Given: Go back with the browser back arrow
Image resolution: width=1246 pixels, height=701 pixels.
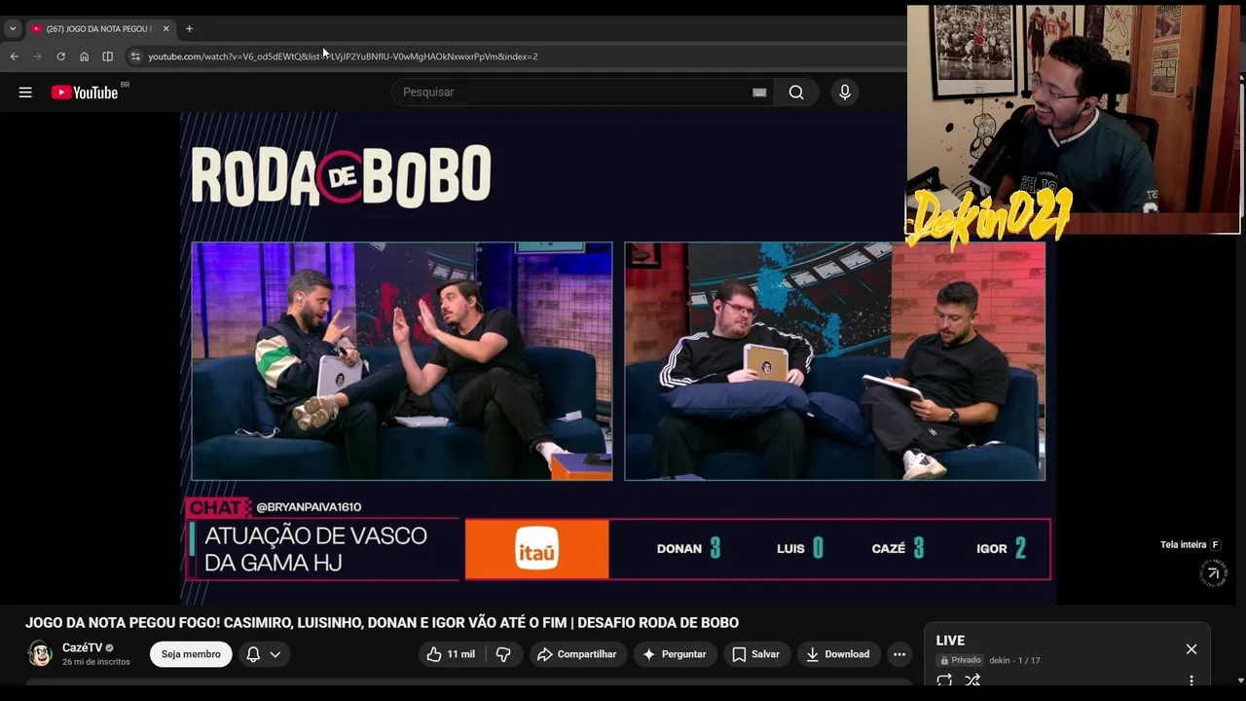Looking at the screenshot, I should [14, 56].
